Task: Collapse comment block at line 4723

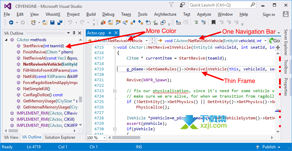Action: pos(115,91)
